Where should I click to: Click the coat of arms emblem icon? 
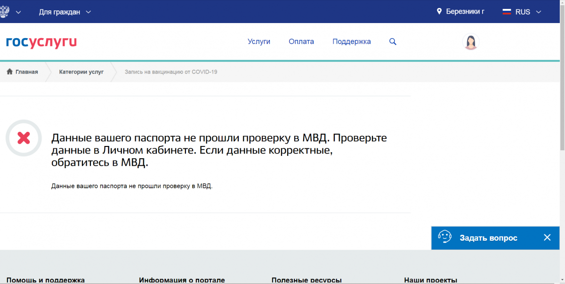(4, 12)
